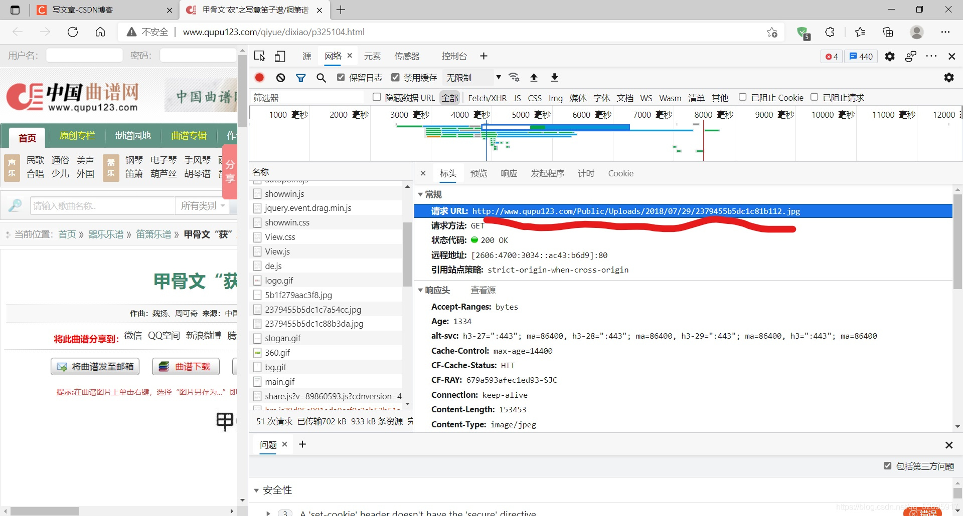Click the request list vertical scrollbar
The height and width of the screenshot is (516, 963).
click(407, 255)
